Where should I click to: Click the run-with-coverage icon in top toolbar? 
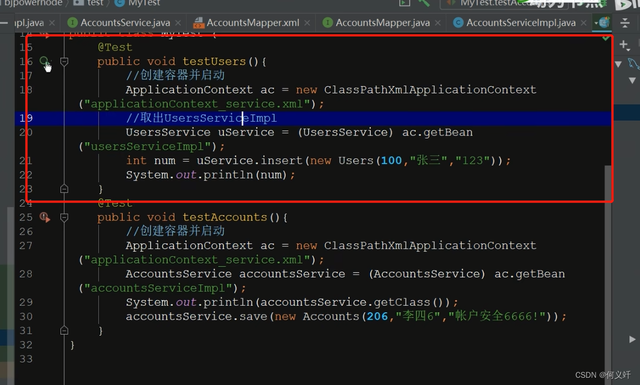(x=404, y=3)
